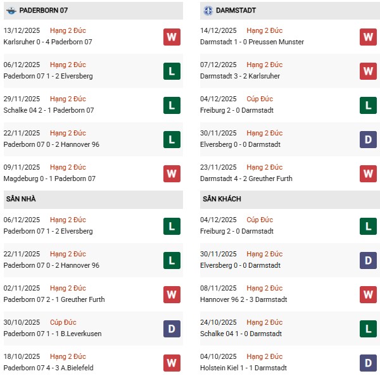
Task: Click W badge for Hannover 96 2-3 Darmstadt
Action: 368,294
